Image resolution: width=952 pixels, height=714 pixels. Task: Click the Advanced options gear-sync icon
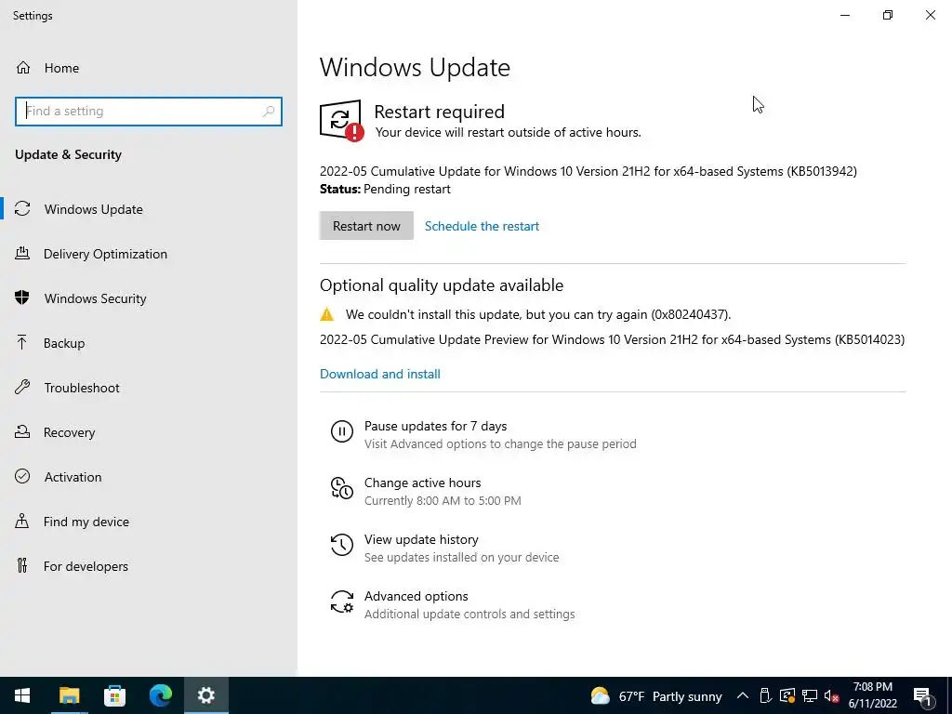click(x=342, y=602)
